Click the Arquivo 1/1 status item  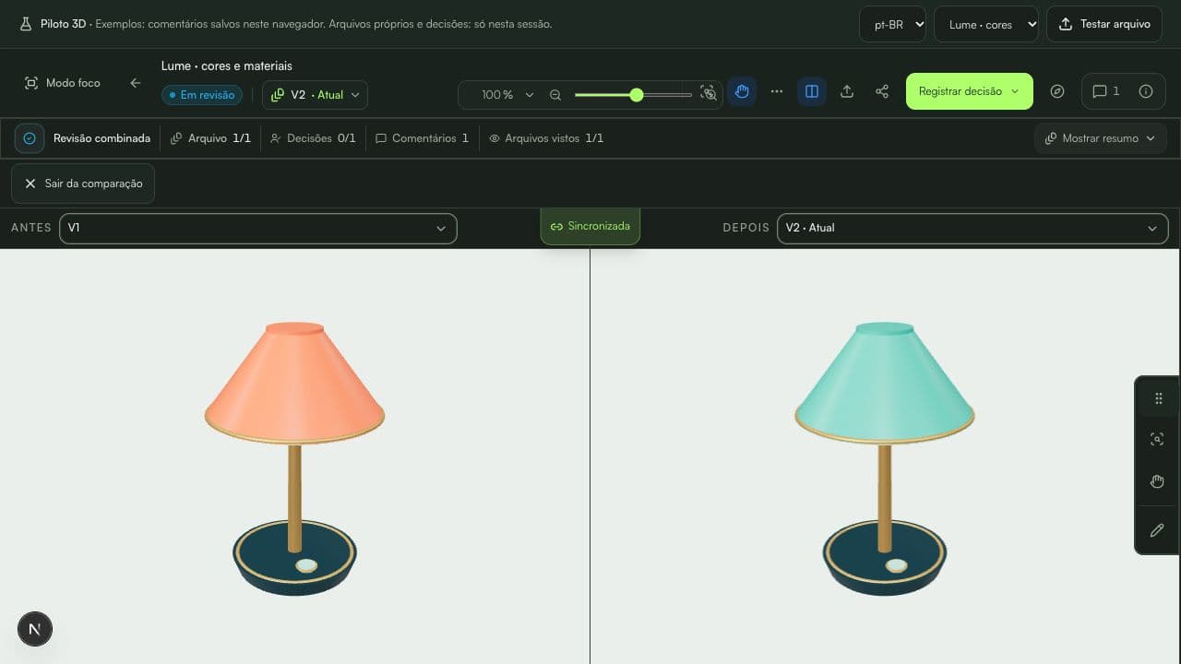210,138
